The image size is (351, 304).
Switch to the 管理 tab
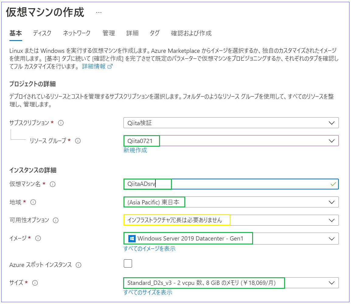pos(109,33)
